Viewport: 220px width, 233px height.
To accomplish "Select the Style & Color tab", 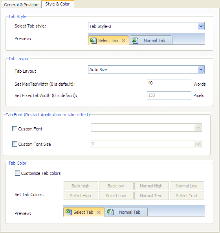I will pos(57,4).
